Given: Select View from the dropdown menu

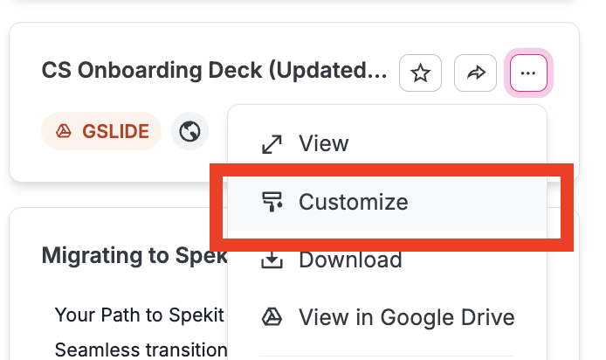Looking at the screenshot, I should click(387, 143).
